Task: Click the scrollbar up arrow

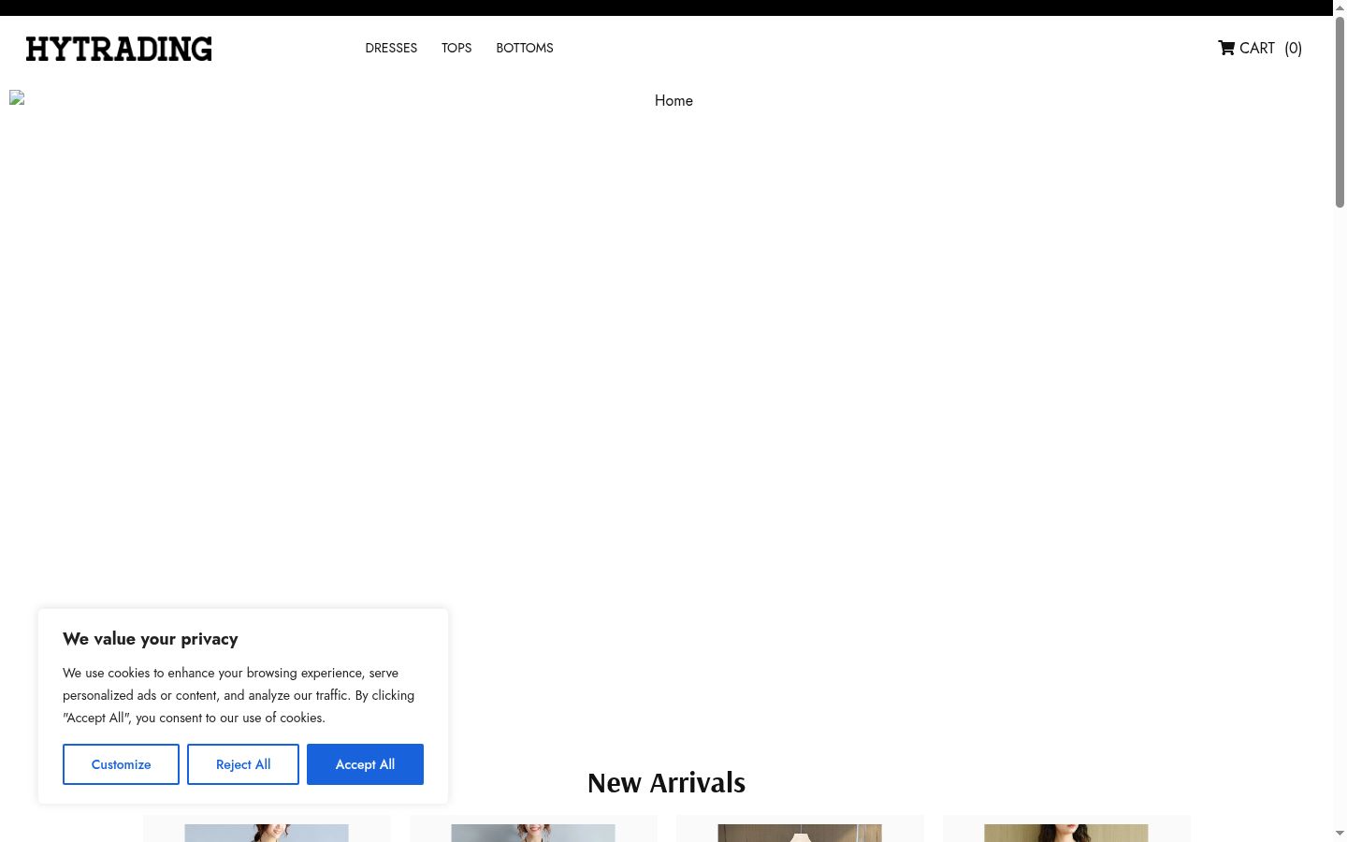Action: [x=1340, y=7]
